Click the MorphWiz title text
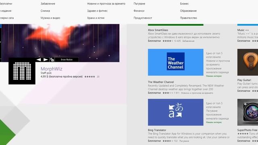 tap(51, 69)
